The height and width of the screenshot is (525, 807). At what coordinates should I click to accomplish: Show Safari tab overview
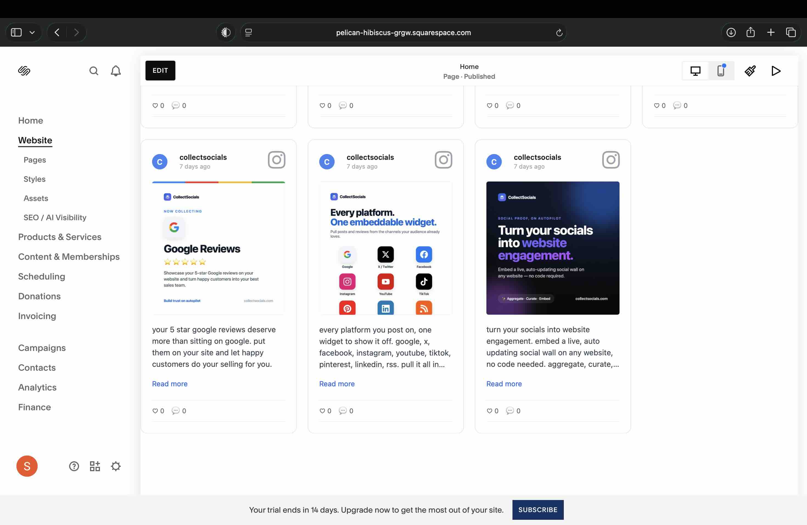click(791, 32)
